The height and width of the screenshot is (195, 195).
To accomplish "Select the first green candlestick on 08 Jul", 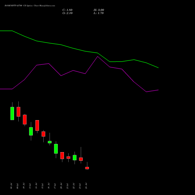I will [12, 113].
